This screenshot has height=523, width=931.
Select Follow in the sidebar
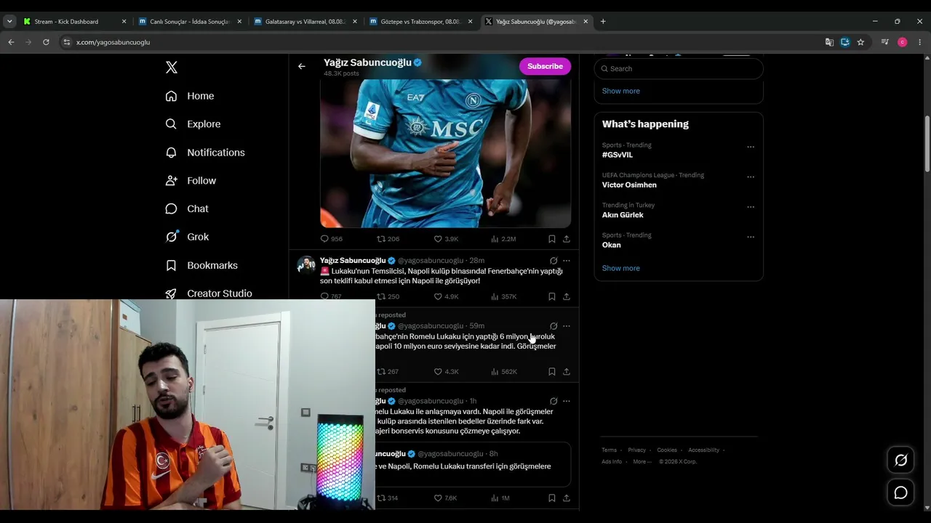click(191, 181)
